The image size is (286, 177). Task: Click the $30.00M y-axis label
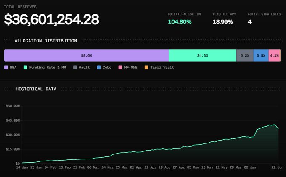click(13, 135)
